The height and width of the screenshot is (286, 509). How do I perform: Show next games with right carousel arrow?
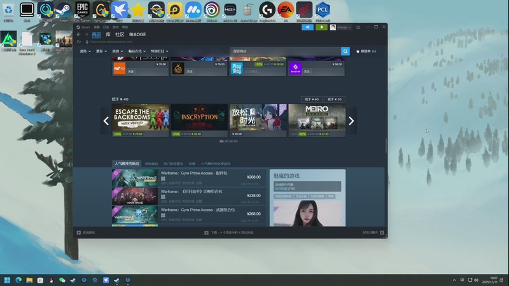[351, 121]
